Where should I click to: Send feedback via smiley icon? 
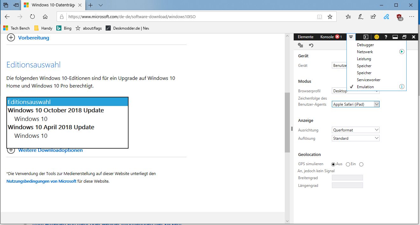tap(377, 37)
